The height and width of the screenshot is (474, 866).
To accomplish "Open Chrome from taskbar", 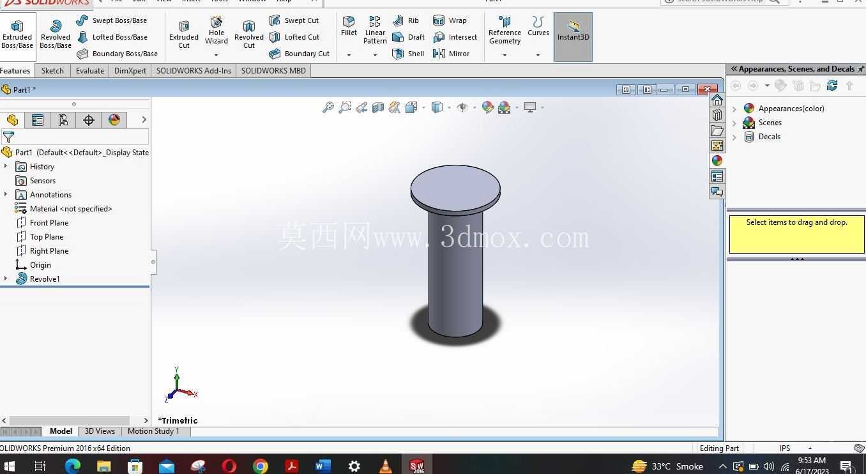I will coord(260,466).
